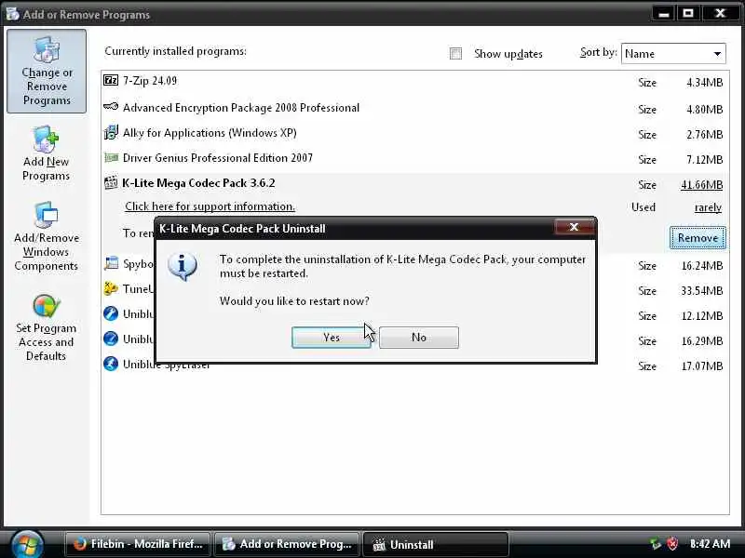Switch to Add or Remove Programs taskbar button

287,544
